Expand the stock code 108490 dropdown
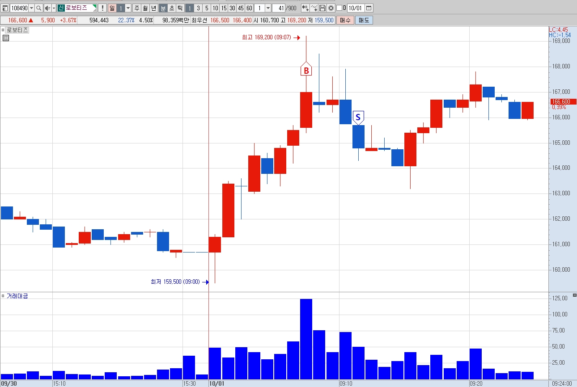The width and height of the screenshot is (577, 387). (31, 8)
